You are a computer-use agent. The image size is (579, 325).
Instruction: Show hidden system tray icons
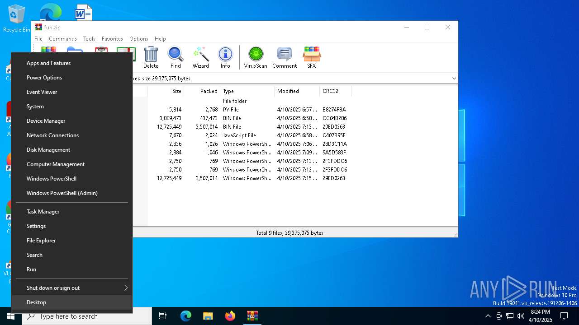tap(488, 316)
